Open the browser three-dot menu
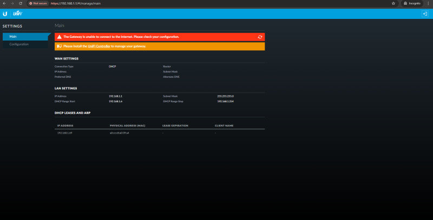This screenshot has height=220, width=433. (x=428, y=3)
